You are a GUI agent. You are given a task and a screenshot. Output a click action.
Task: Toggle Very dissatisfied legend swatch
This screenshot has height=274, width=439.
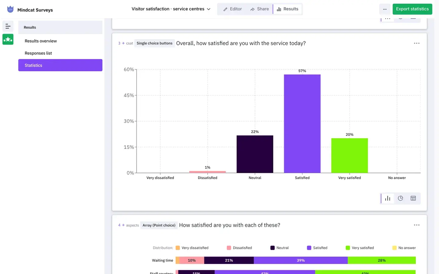(178, 248)
